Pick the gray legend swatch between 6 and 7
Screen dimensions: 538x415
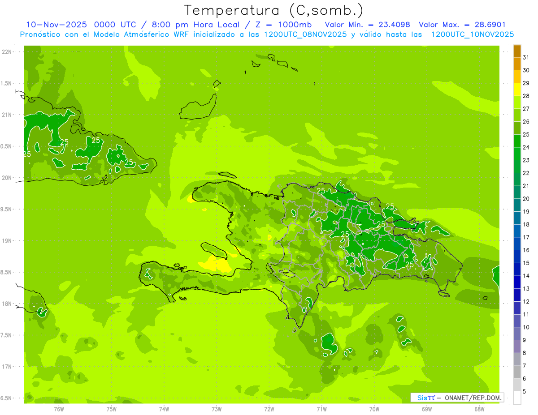(517, 372)
